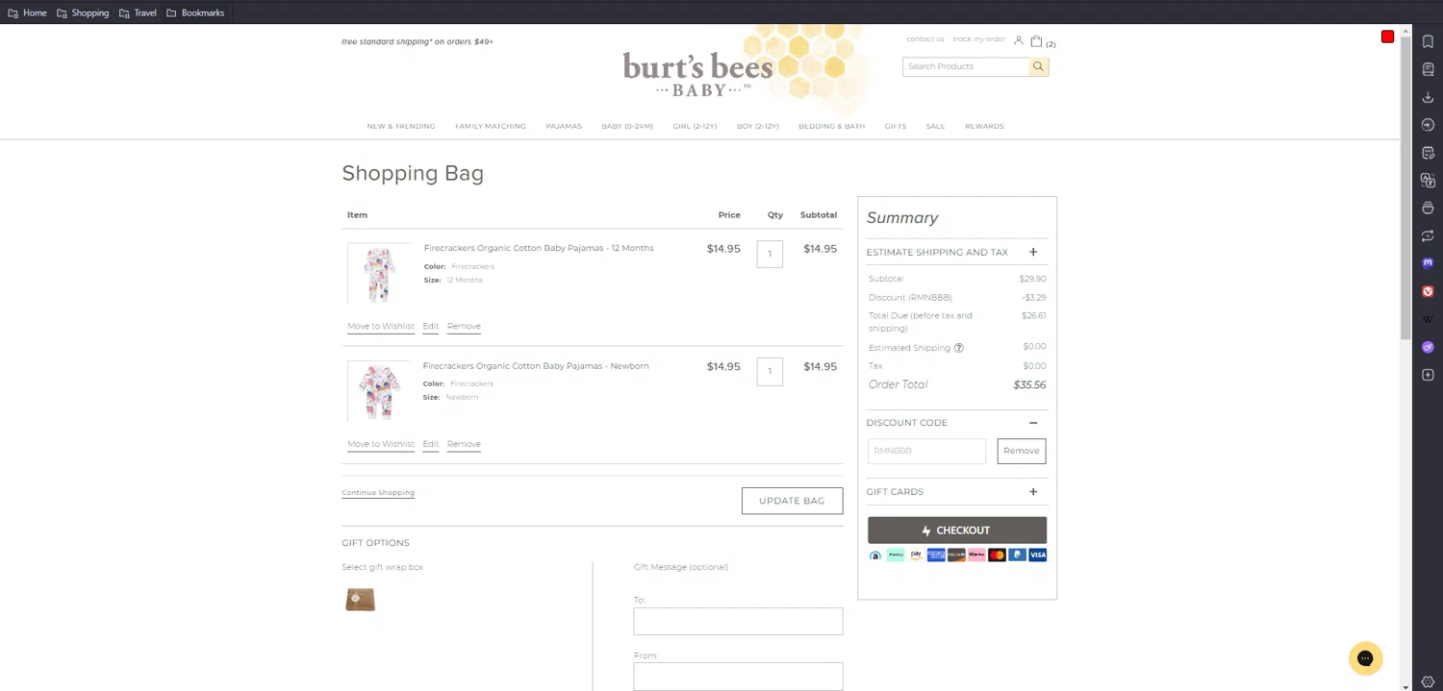Click the Burt's Bees Baby logo

coord(698,73)
